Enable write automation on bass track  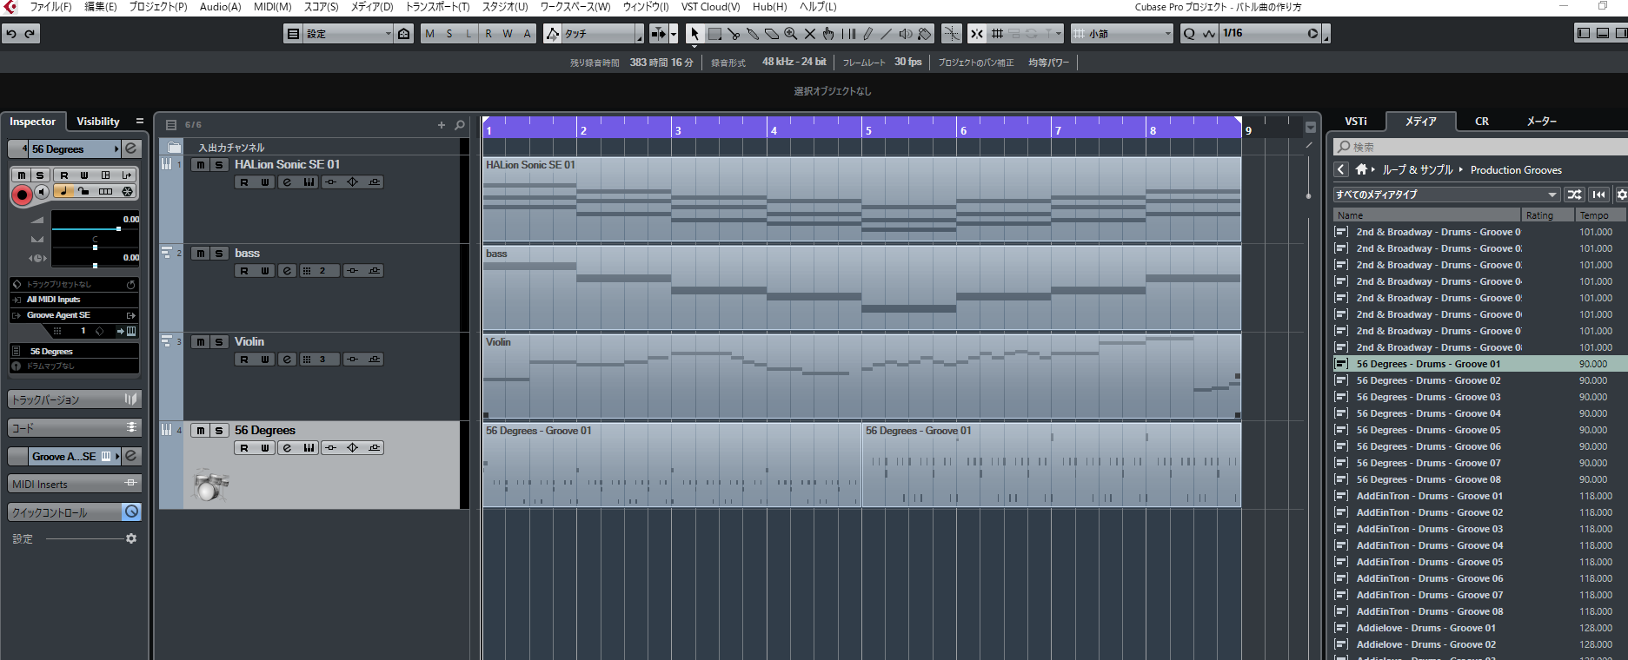tap(265, 271)
